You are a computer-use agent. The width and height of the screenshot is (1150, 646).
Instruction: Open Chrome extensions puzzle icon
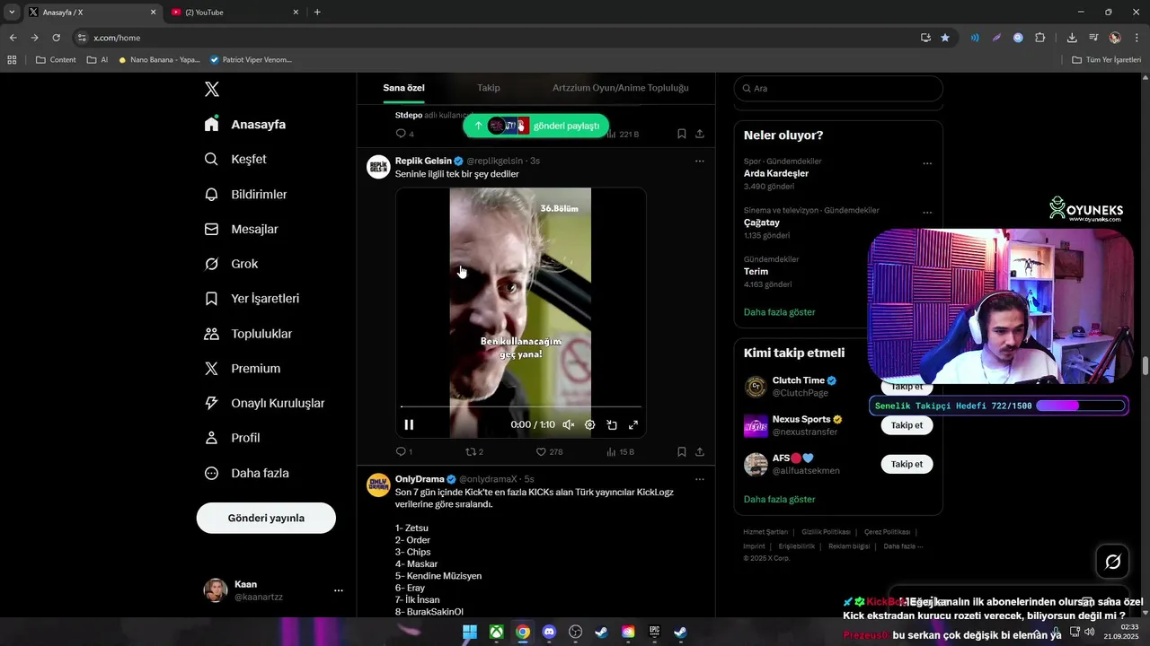pos(1040,38)
